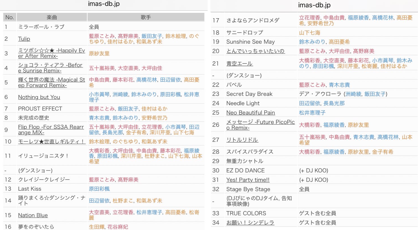The height and width of the screenshot is (230, 418).
Task: Select 田辺留依 in the Needle Light row
Action: (310, 103)
